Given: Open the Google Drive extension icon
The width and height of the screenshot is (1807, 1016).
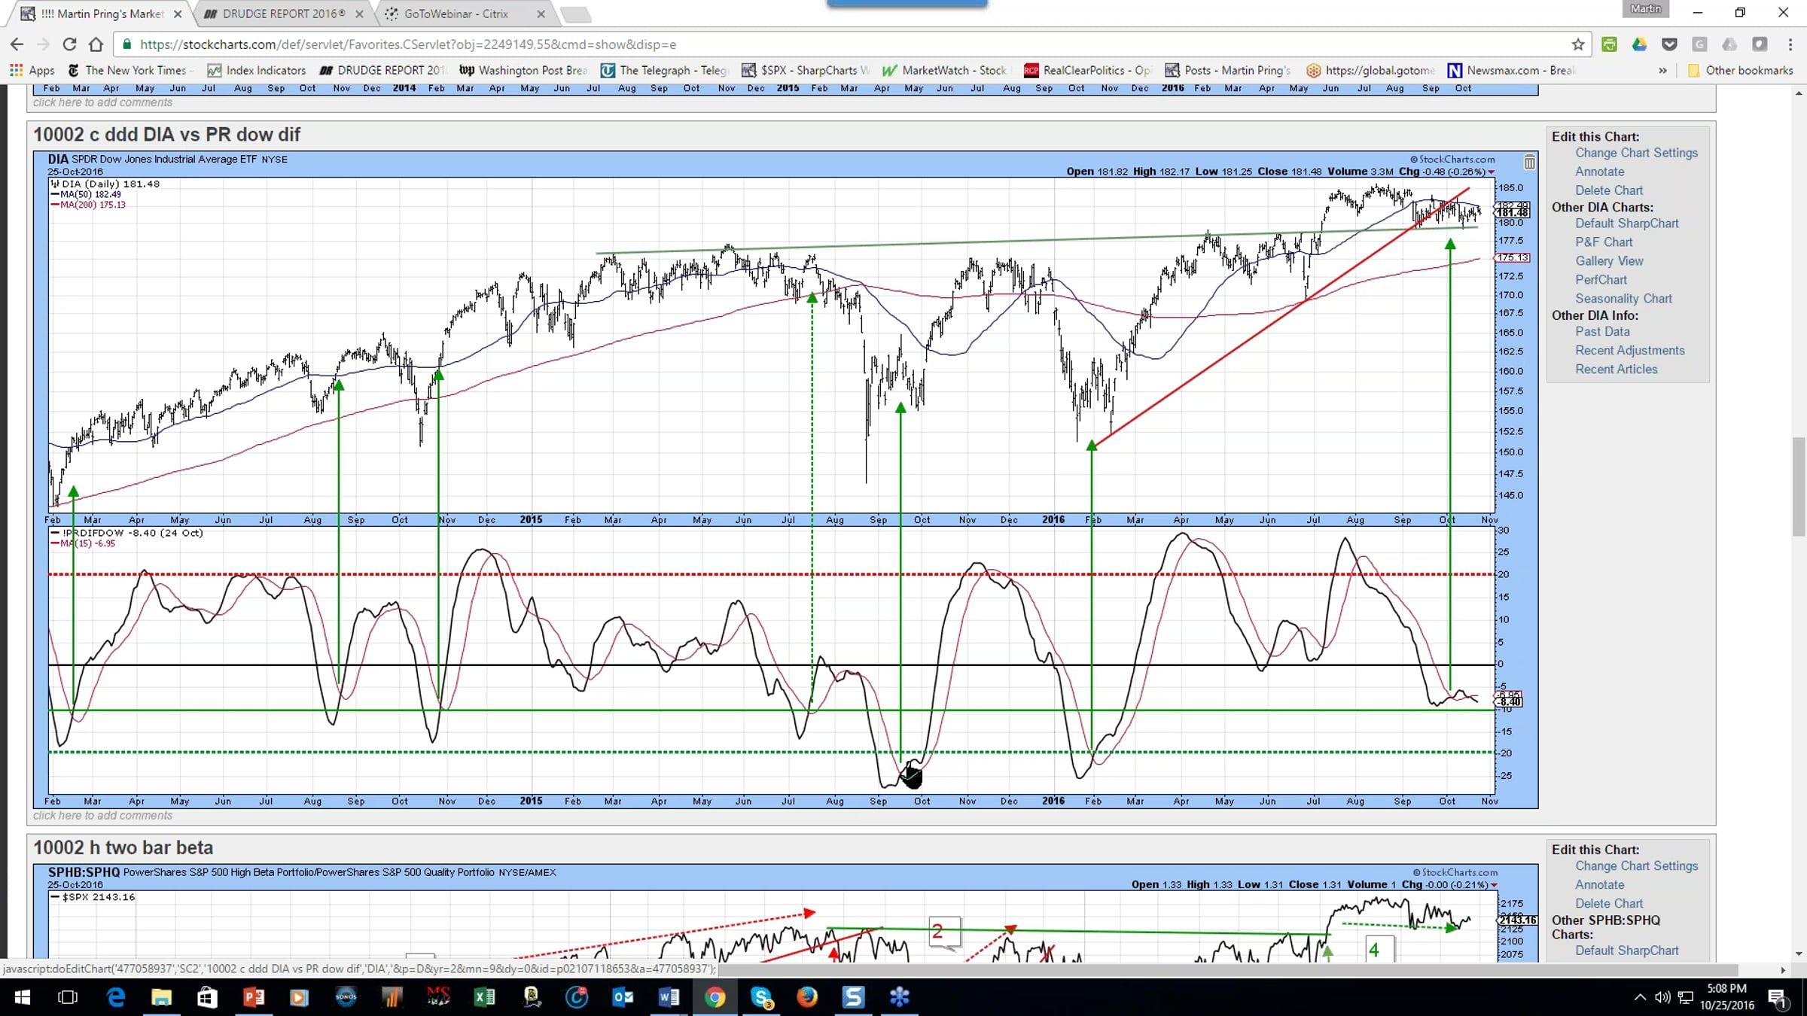Looking at the screenshot, I should click(1639, 44).
